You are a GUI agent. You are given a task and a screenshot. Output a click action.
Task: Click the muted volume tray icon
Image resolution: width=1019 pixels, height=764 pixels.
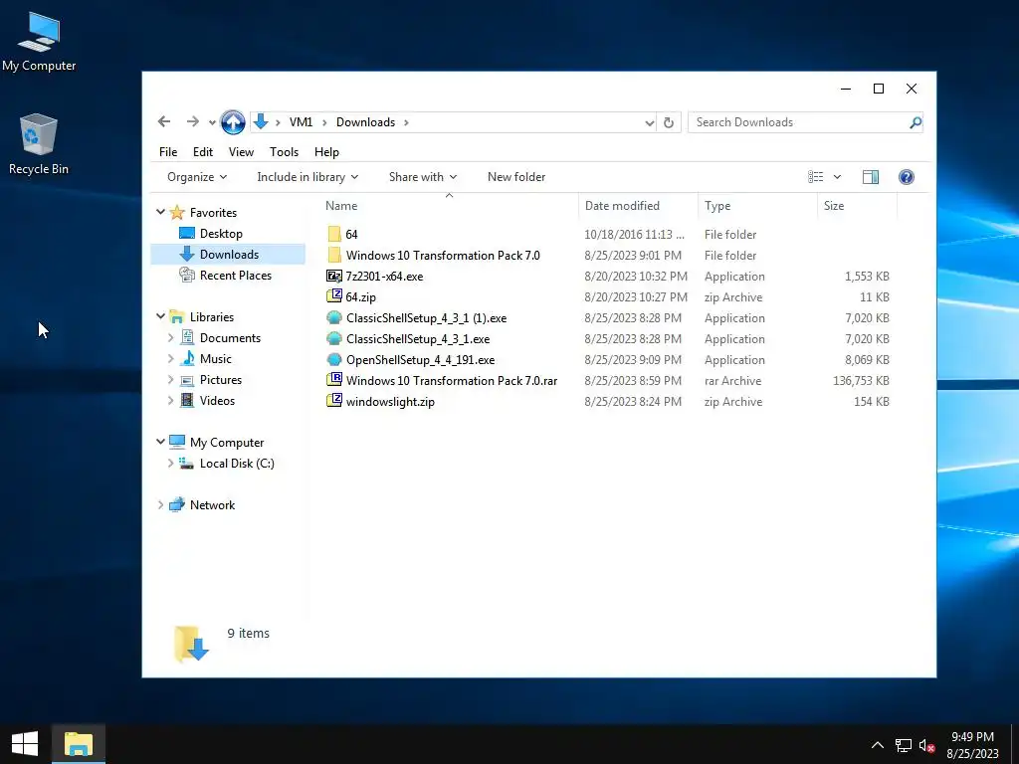[926, 745]
